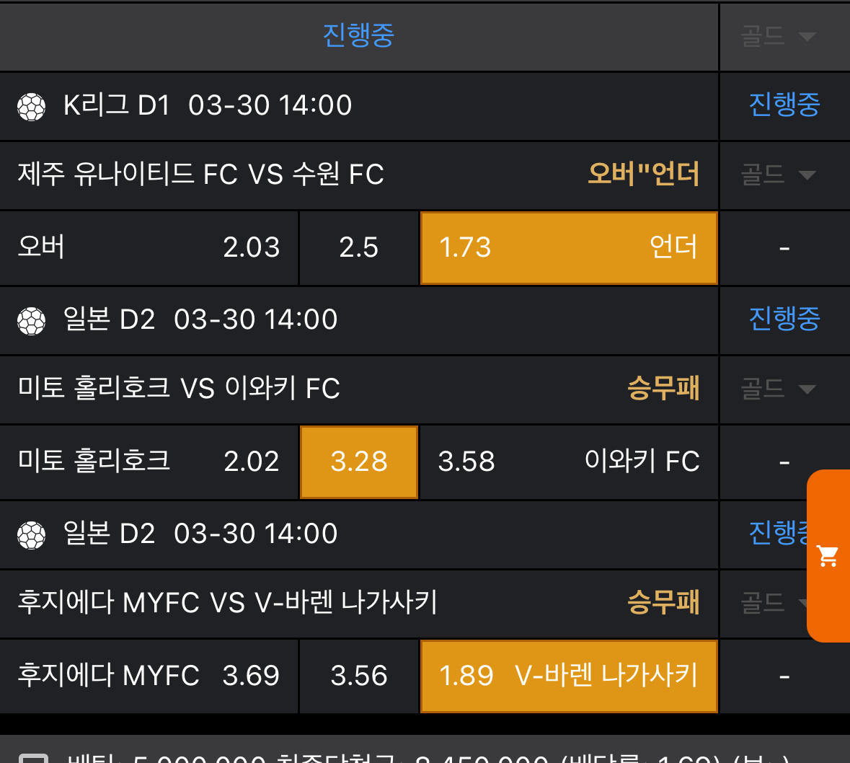The image size is (850, 763).
Task: Bet on 후지에다 MYFC at 3.69
Action: coord(149,676)
